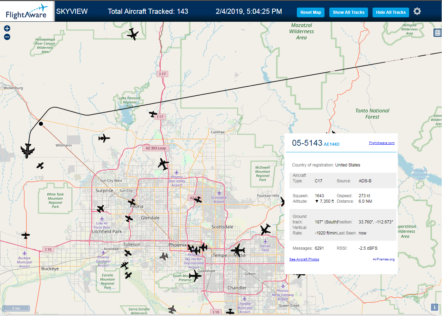The width and height of the screenshot is (442, 316).
Task: Select aircraft above Falcon Field
Action: click(x=265, y=229)
